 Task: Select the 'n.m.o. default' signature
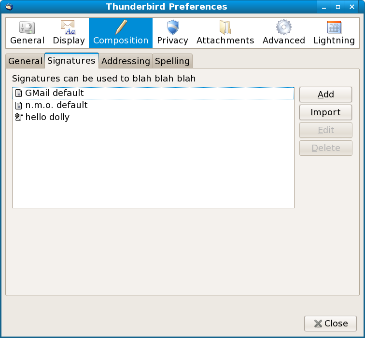tap(153, 105)
